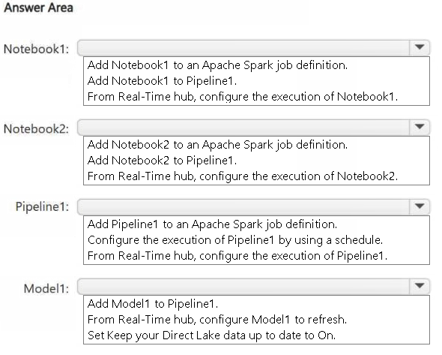Choose Add Notebook1 to Pipeline1 option

click(162, 81)
